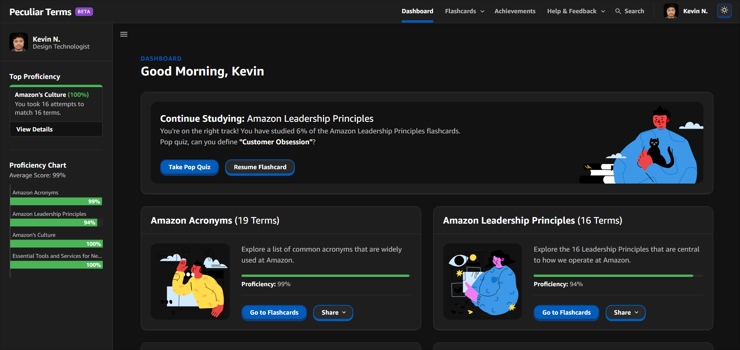Click the Continue Studying banner illustration
The image size is (740, 350).
(642, 145)
